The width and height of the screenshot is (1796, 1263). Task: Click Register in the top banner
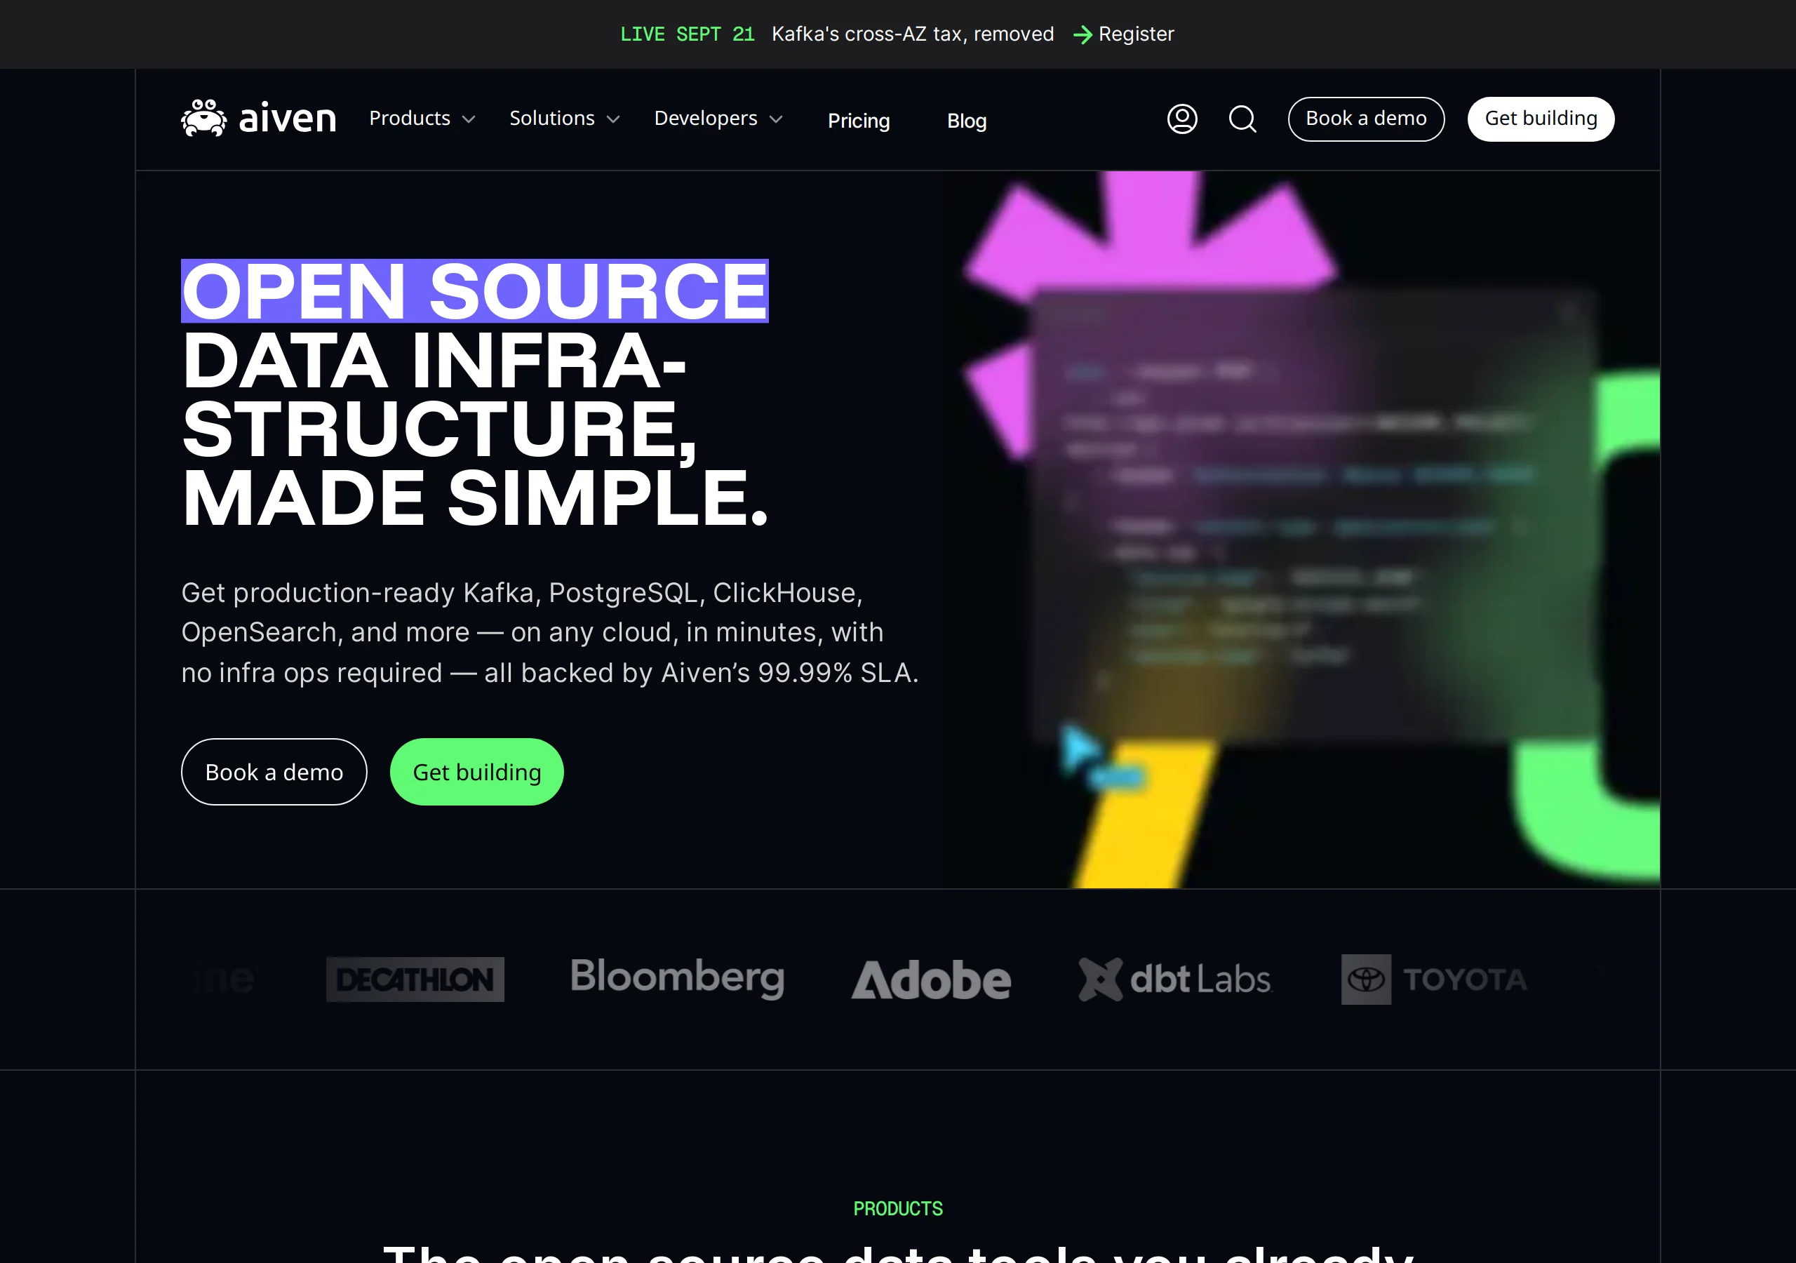(x=1136, y=34)
